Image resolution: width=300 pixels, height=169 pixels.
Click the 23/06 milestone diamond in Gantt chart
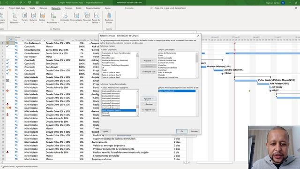(222, 74)
